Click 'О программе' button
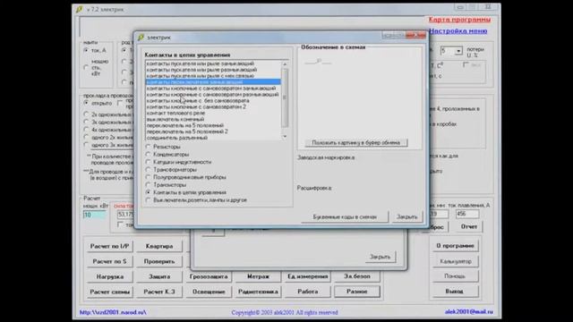The image size is (573, 322). coord(455,246)
